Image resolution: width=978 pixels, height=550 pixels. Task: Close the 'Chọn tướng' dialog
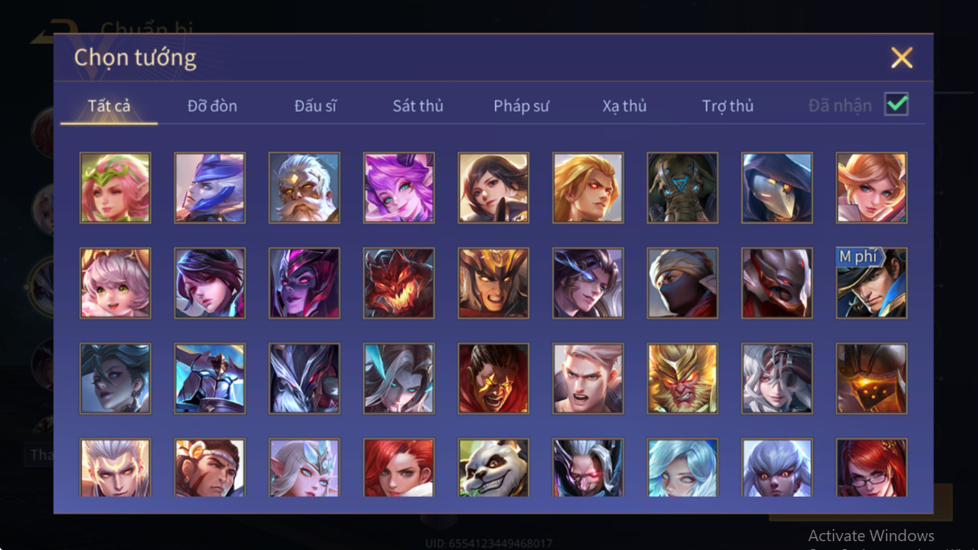tap(902, 57)
